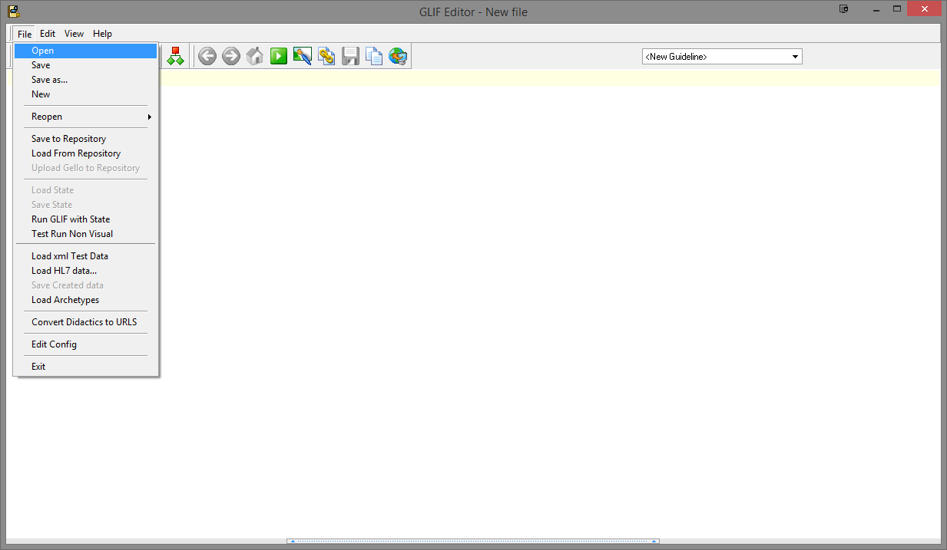Go forward with the right arrow icon
This screenshot has width=947, height=550.
click(x=231, y=56)
